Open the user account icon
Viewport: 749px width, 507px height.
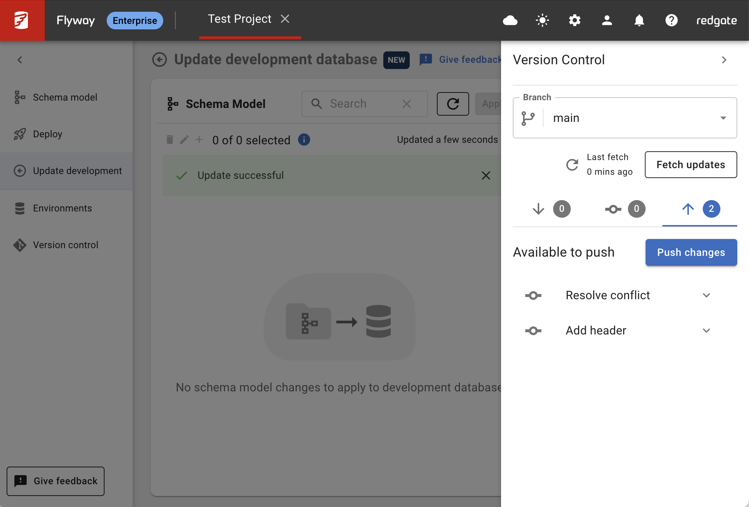pyautogui.click(x=607, y=20)
